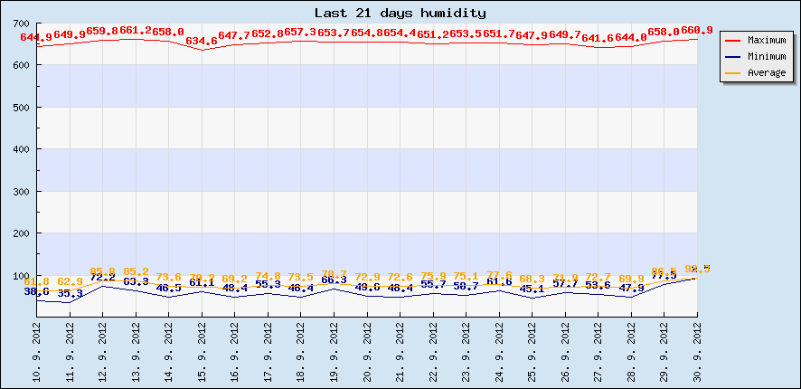Select the Average legend label
801x389 pixels.
click(766, 72)
